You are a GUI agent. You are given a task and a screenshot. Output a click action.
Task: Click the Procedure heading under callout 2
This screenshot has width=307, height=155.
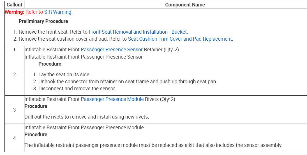point(50,64)
